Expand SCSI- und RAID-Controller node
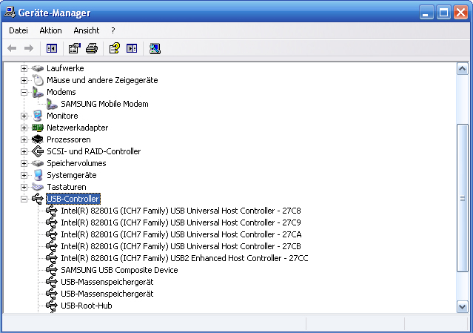This screenshot has height=333, width=473. (x=24, y=151)
